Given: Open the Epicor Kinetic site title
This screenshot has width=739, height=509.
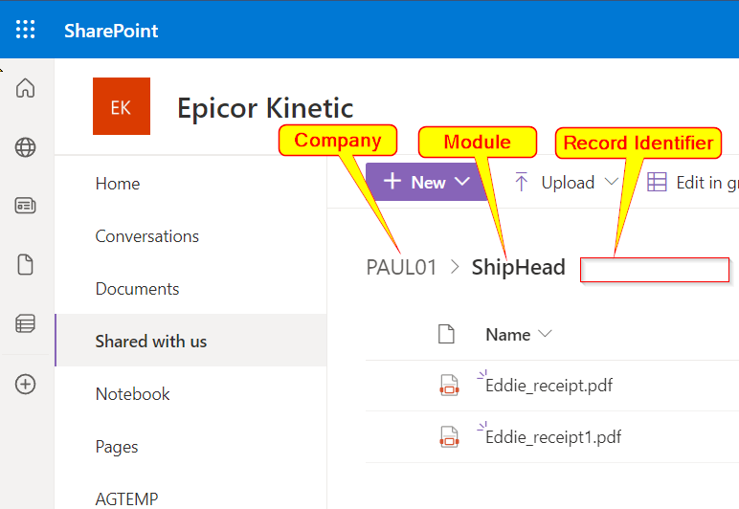Looking at the screenshot, I should pyautogui.click(x=265, y=108).
